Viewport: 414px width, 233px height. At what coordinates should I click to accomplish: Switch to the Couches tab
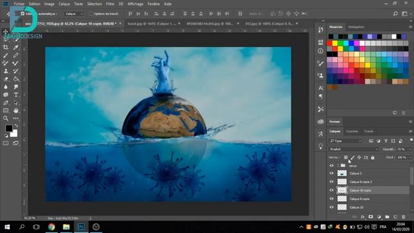pyautogui.click(x=352, y=131)
